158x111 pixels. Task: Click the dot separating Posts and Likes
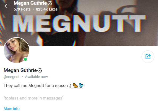pos(33,9)
